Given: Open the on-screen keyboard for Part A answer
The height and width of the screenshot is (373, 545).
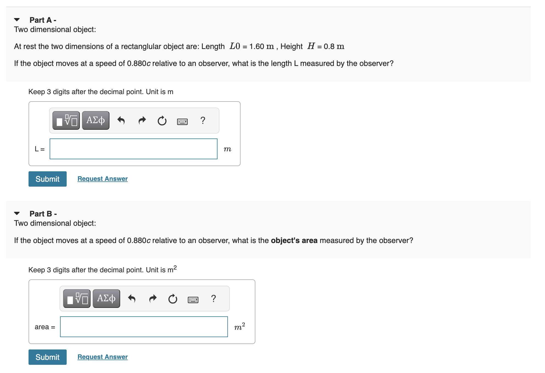Looking at the screenshot, I should click(182, 120).
